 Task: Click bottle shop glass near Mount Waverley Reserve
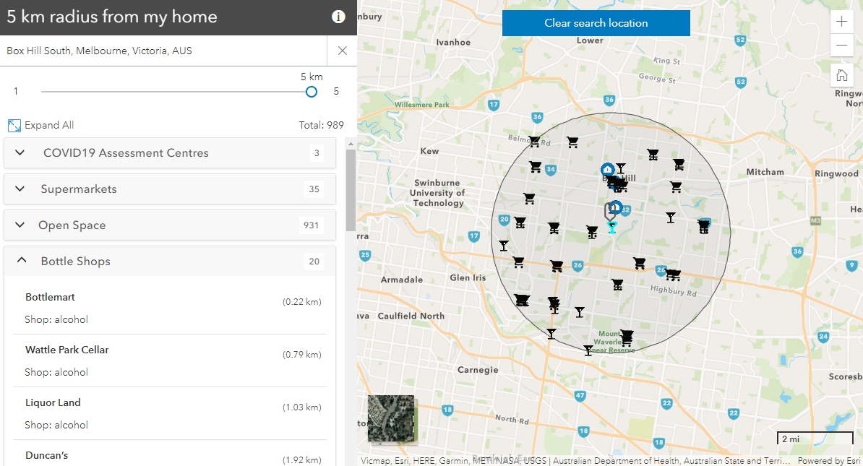[588, 350]
